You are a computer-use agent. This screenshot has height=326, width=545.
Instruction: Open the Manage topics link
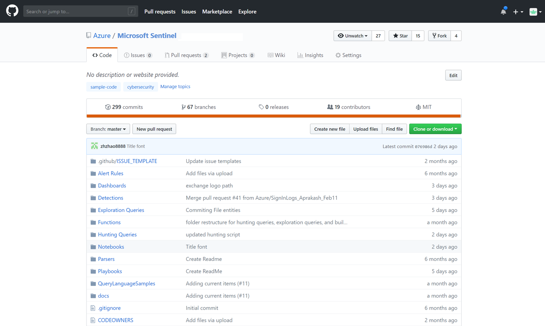[175, 87]
